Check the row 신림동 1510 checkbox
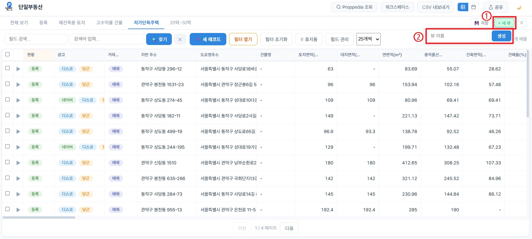 tap(8, 162)
